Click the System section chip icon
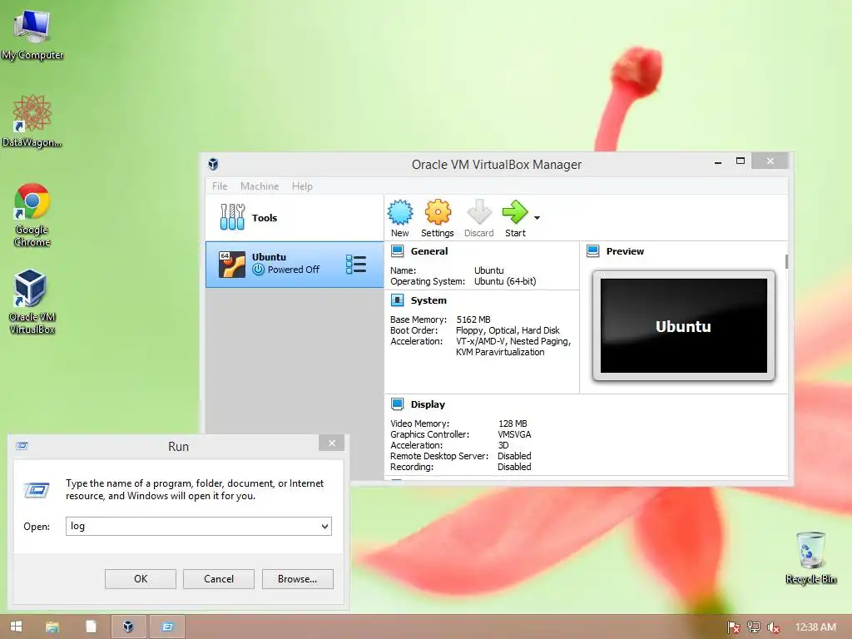The height and width of the screenshot is (639, 852). (398, 300)
